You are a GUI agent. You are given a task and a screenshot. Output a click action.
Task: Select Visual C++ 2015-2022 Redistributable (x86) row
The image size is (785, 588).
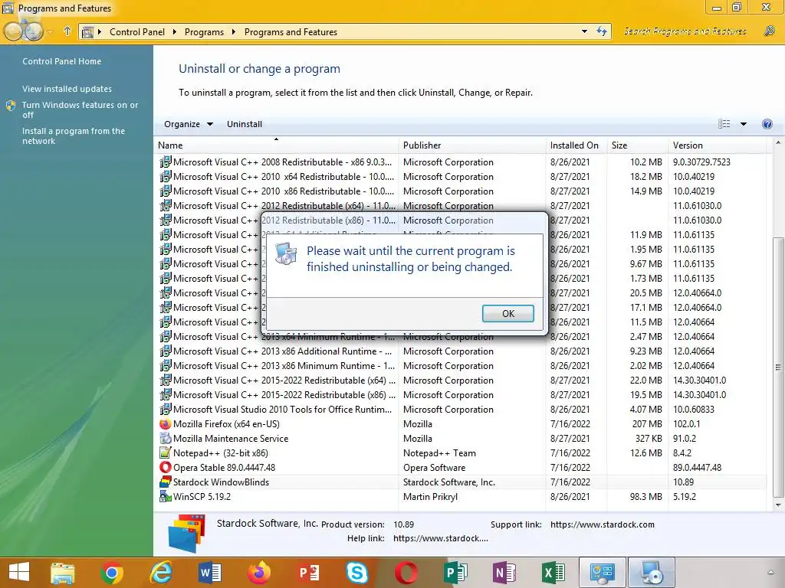tap(460, 395)
